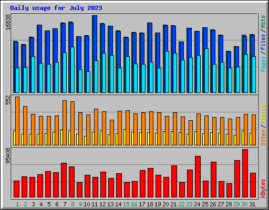This screenshot has width=269, height=210.
Task: Select day label 4 on the x-axis
Action: [41, 204]
